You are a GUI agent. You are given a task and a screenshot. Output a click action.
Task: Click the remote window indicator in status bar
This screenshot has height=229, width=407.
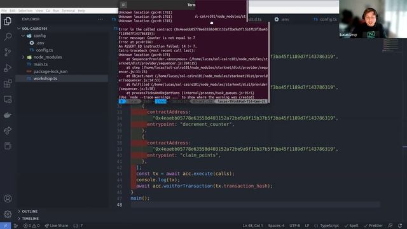6,226
